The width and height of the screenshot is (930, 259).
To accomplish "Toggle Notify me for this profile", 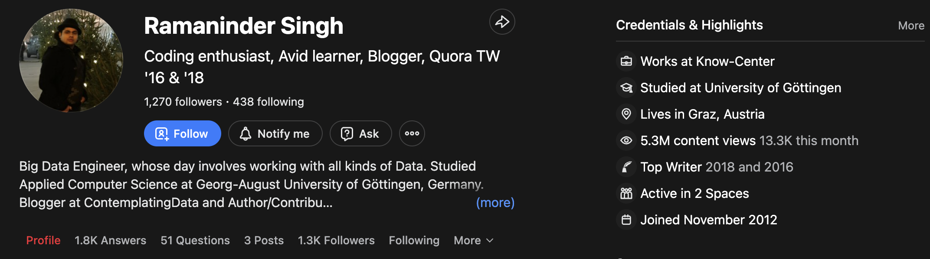I will tap(275, 133).
